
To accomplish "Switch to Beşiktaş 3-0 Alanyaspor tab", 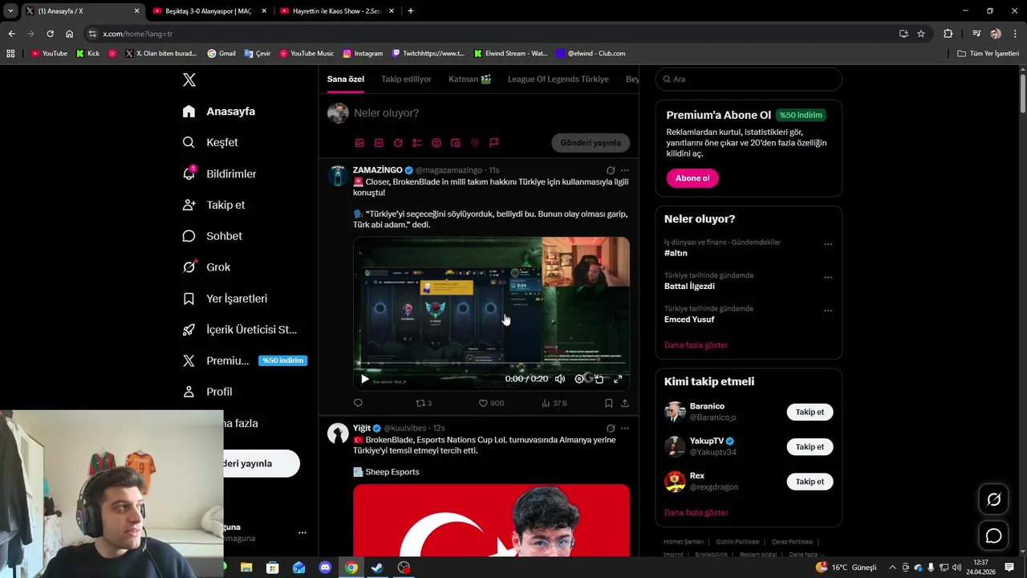I will point(209,11).
